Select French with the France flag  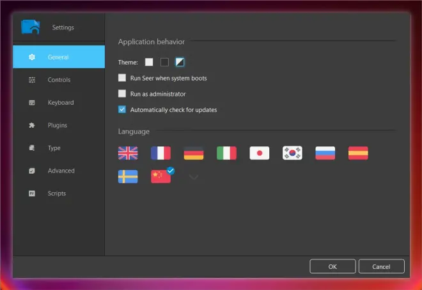coord(160,153)
